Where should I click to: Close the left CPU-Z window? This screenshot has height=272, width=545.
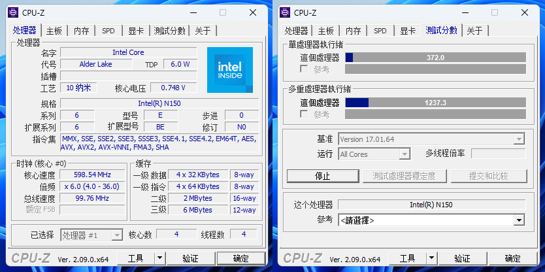click(x=253, y=12)
